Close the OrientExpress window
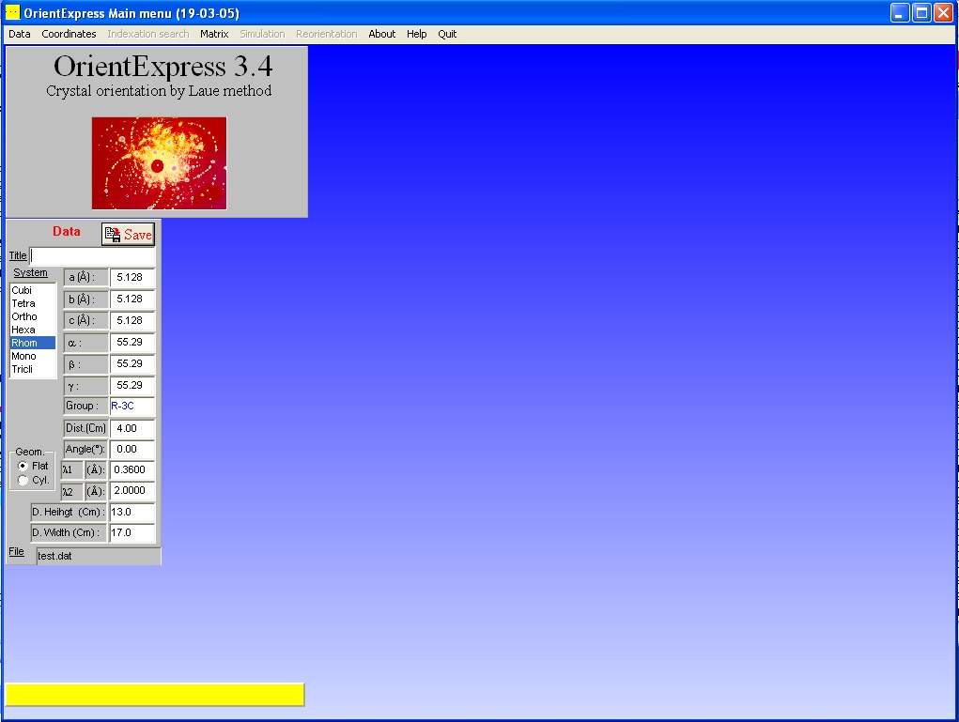Screen dimensions: 959x722 point(943,13)
